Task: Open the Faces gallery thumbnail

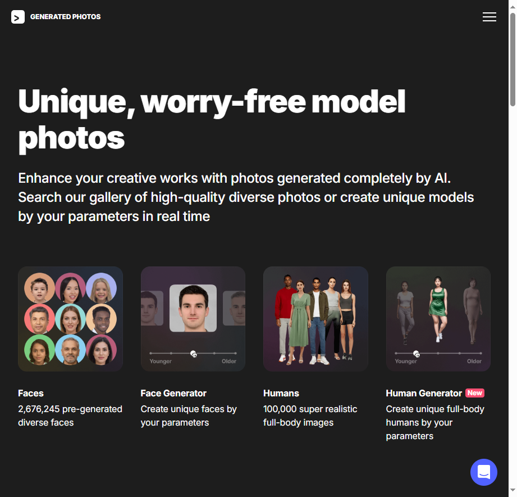Action: click(x=71, y=319)
